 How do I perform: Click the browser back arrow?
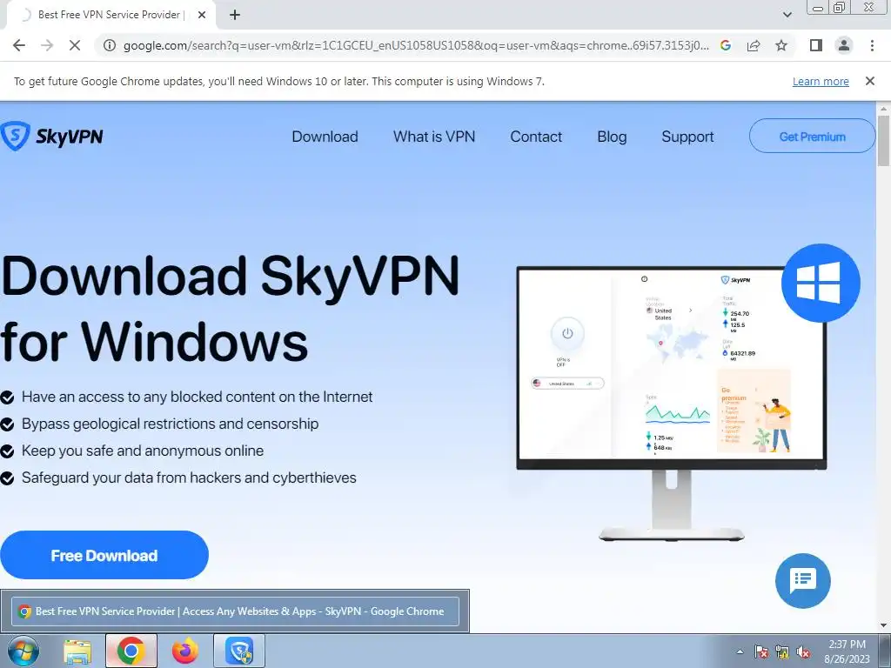(19, 45)
